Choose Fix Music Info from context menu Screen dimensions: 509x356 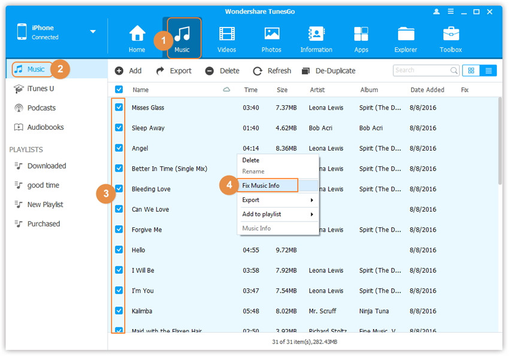pyautogui.click(x=268, y=185)
